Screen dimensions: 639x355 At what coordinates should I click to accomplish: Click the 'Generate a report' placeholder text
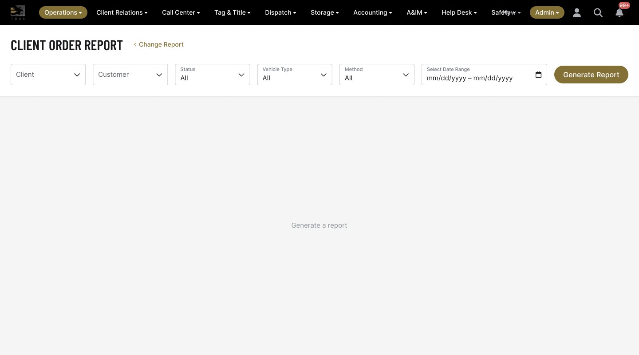[x=319, y=225]
